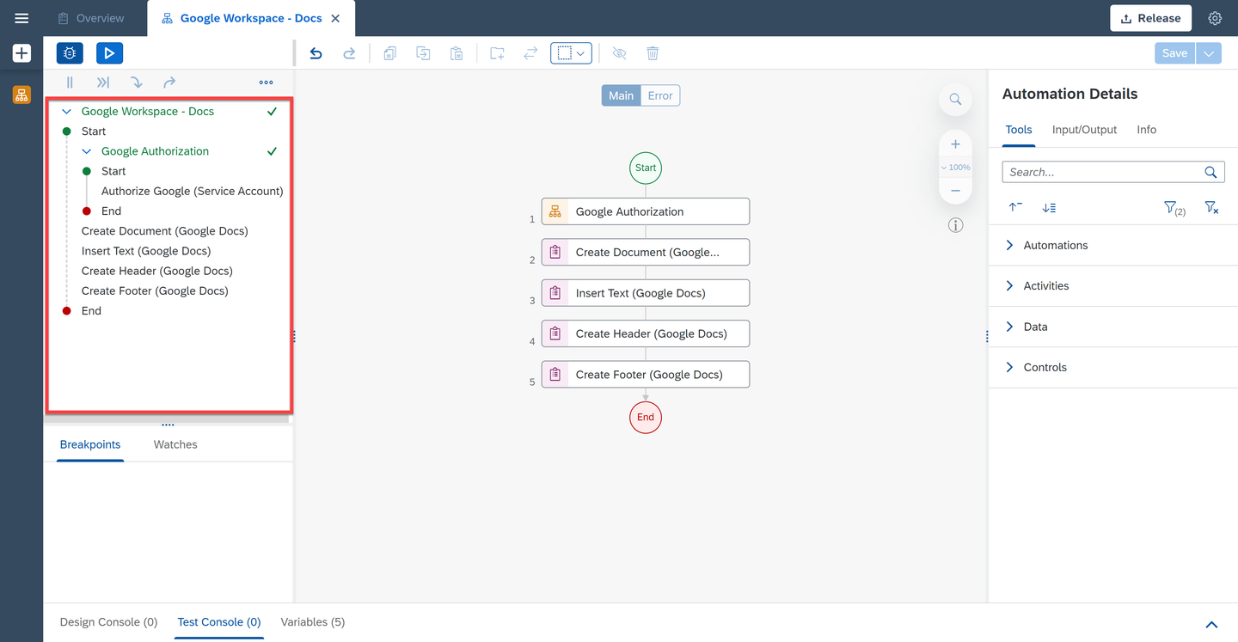Click the descending sort icon in Tools

click(1049, 207)
